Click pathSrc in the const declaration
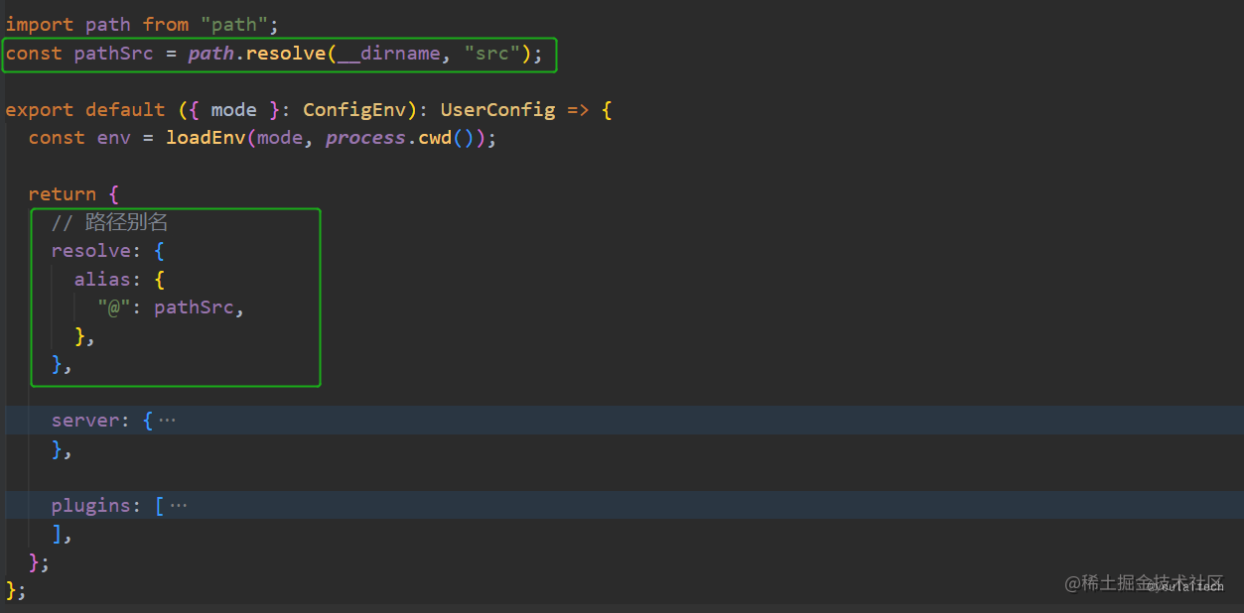 (x=114, y=54)
